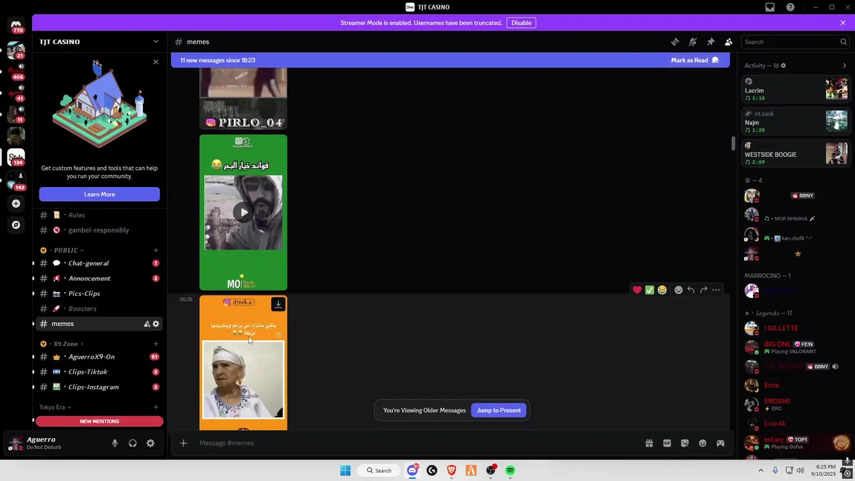Open User Settings gear
855x481 pixels.
point(150,443)
